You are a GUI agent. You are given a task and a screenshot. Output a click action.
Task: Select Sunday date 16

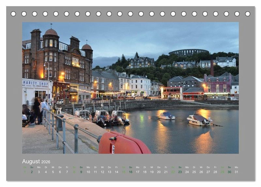click(x=131, y=172)
